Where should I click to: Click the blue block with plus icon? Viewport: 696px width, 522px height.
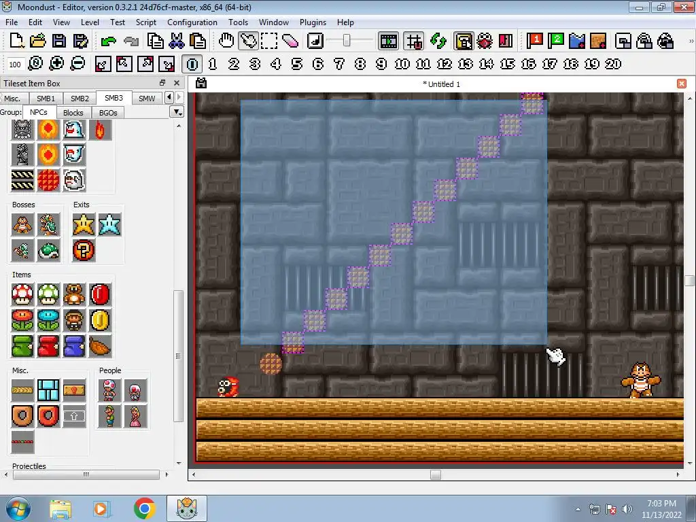pos(577,41)
